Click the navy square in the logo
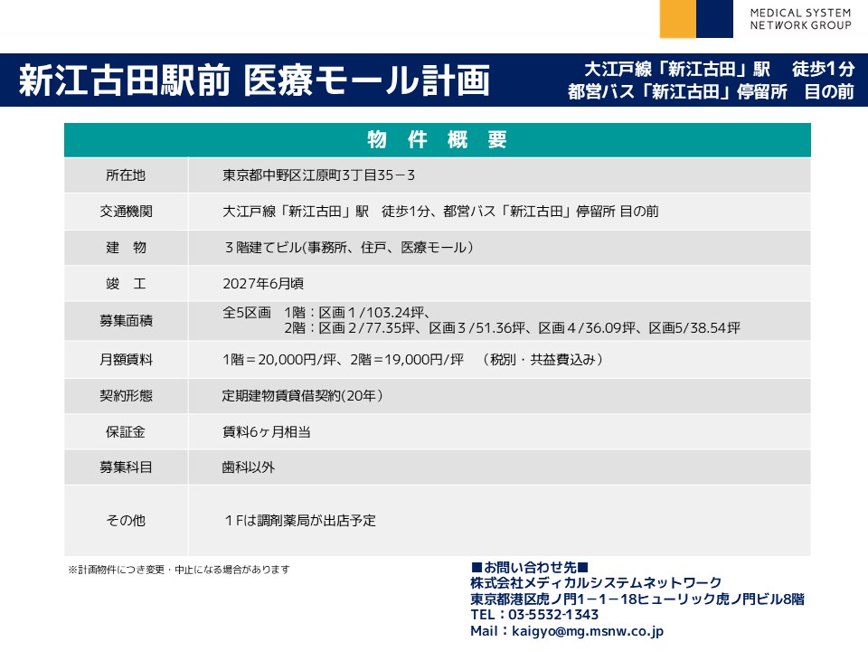Viewport: 868px width, 651px height. (714, 19)
